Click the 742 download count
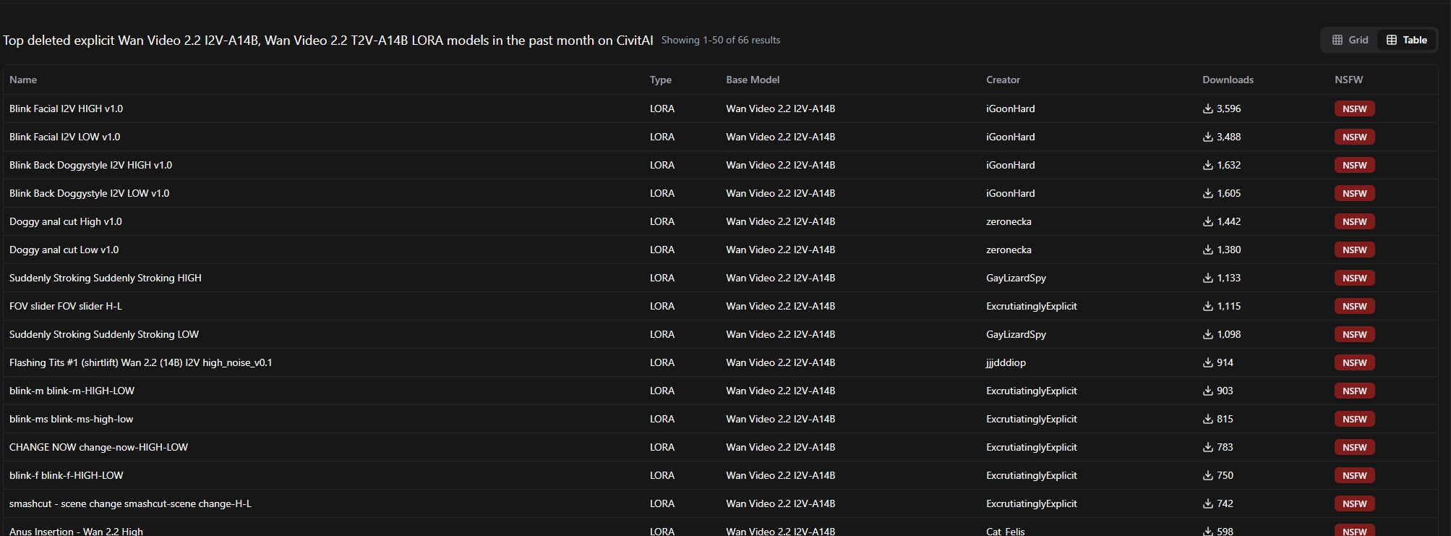 (x=1225, y=503)
